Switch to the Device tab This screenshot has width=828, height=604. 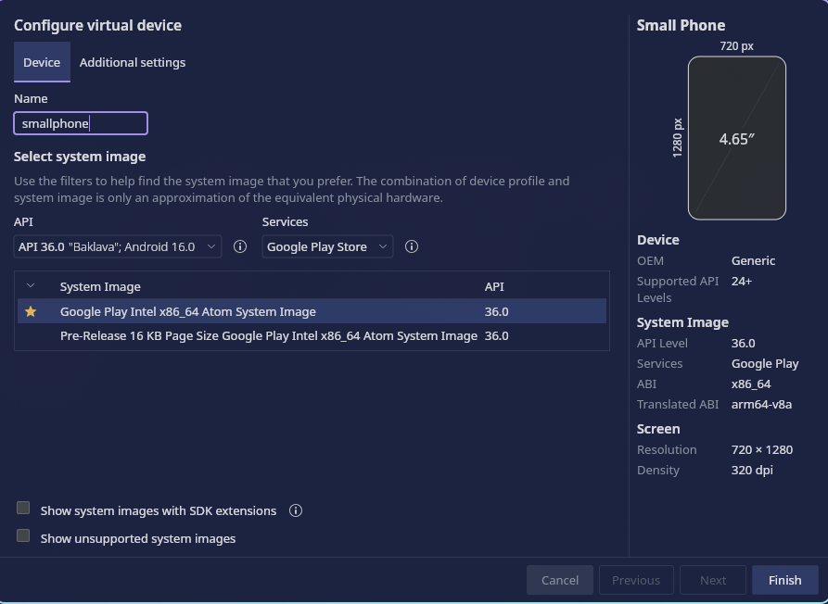[x=41, y=62]
